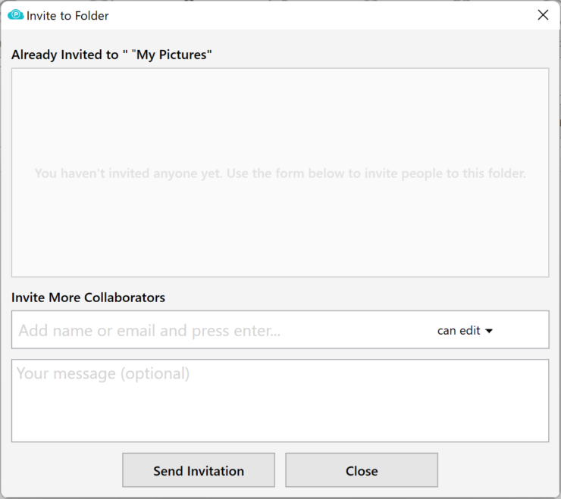This screenshot has height=499, width=561.
Task: Click blank space right of 'can edit' selector
Action: tap(521, 330)
